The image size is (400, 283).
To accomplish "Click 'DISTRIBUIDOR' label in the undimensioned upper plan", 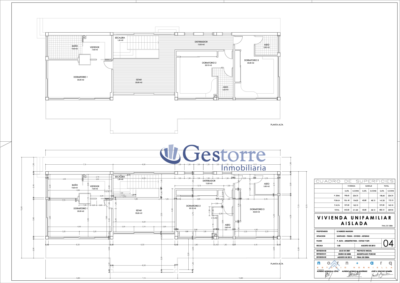I will tap(201, 42).
